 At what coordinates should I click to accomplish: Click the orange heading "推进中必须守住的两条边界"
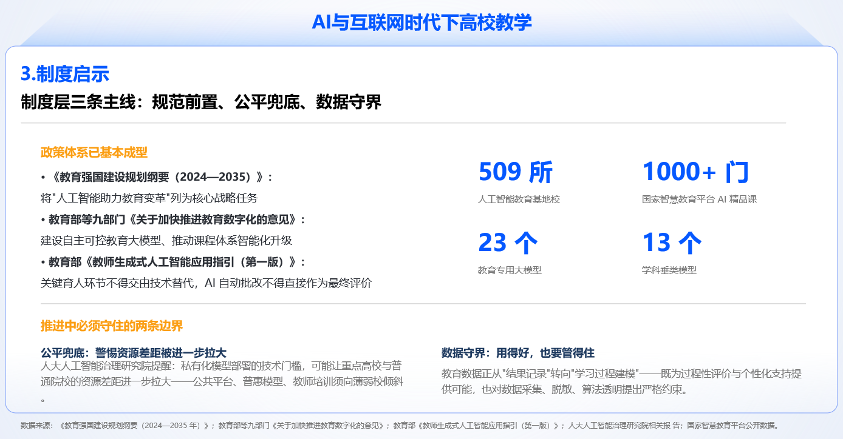[112, 326]
